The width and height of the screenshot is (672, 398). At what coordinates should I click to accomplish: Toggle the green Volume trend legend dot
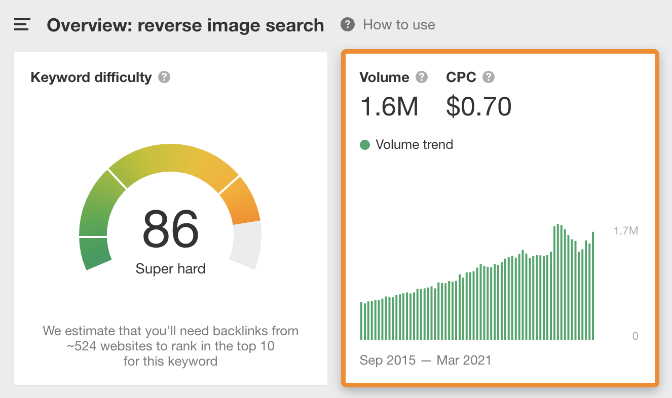pos(365,145)
